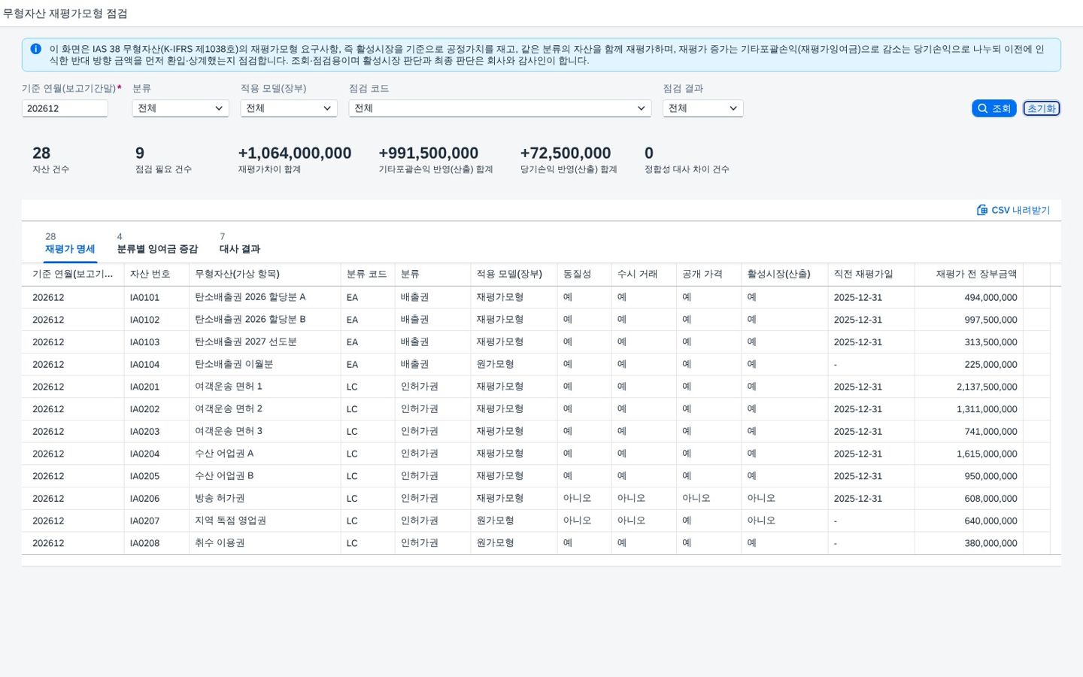Click asset number IA0202 cell
The width and height of the screenshot is (1083, 677).
(156, 409)
